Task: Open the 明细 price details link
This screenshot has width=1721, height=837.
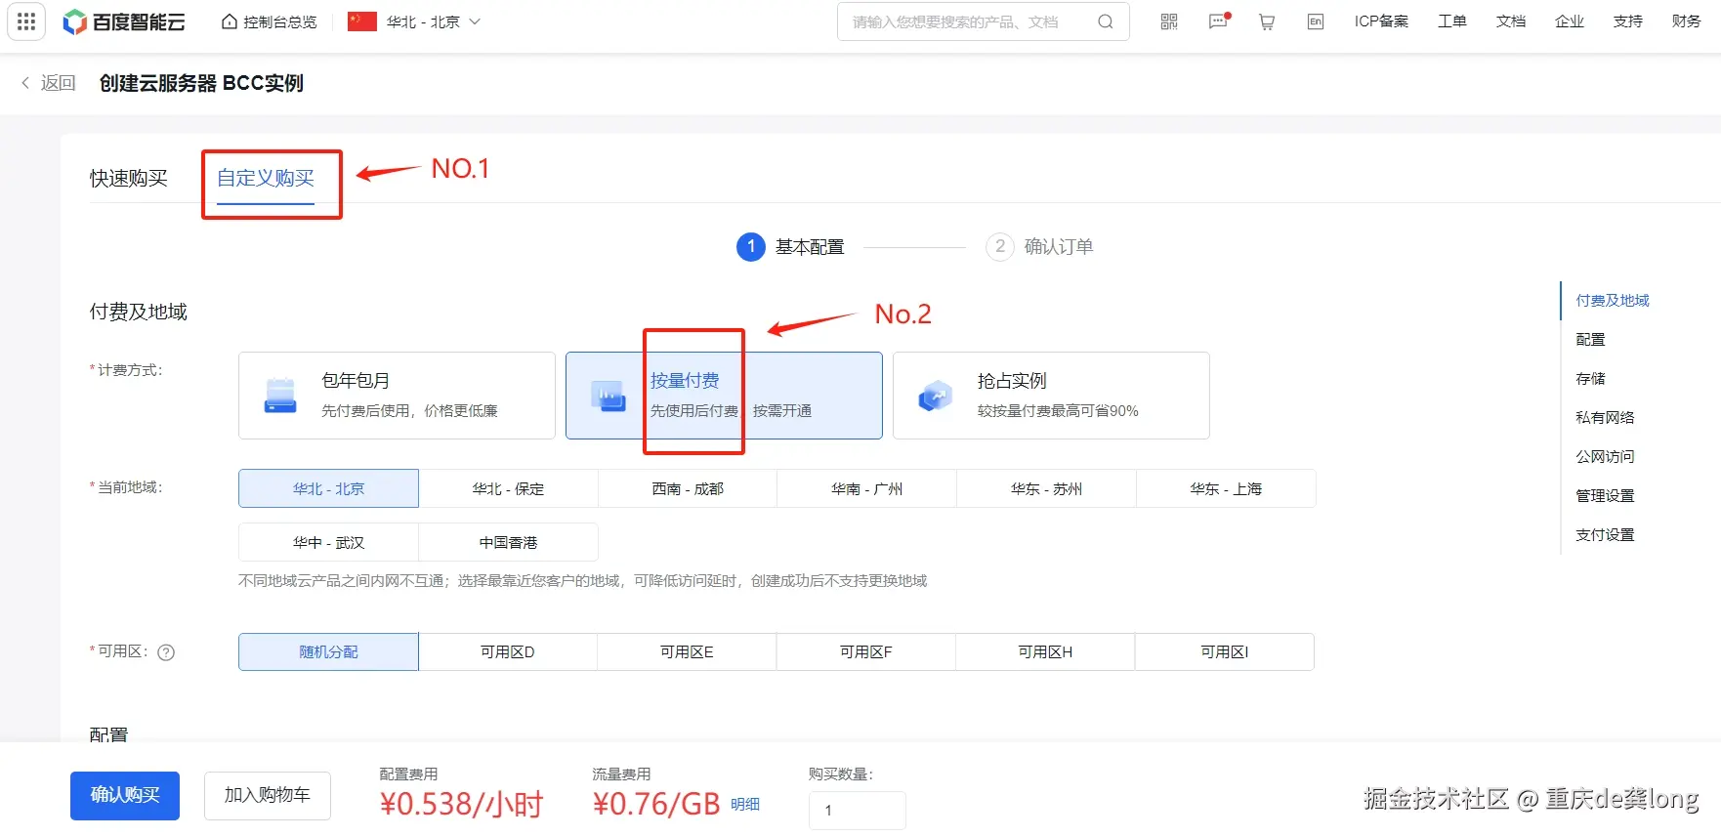Action: click(x=745, y=804)
